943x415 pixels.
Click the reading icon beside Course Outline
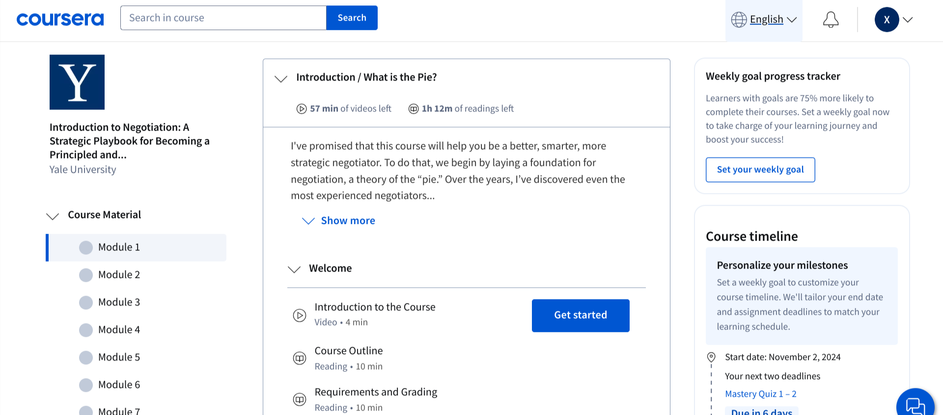[300, 359]
